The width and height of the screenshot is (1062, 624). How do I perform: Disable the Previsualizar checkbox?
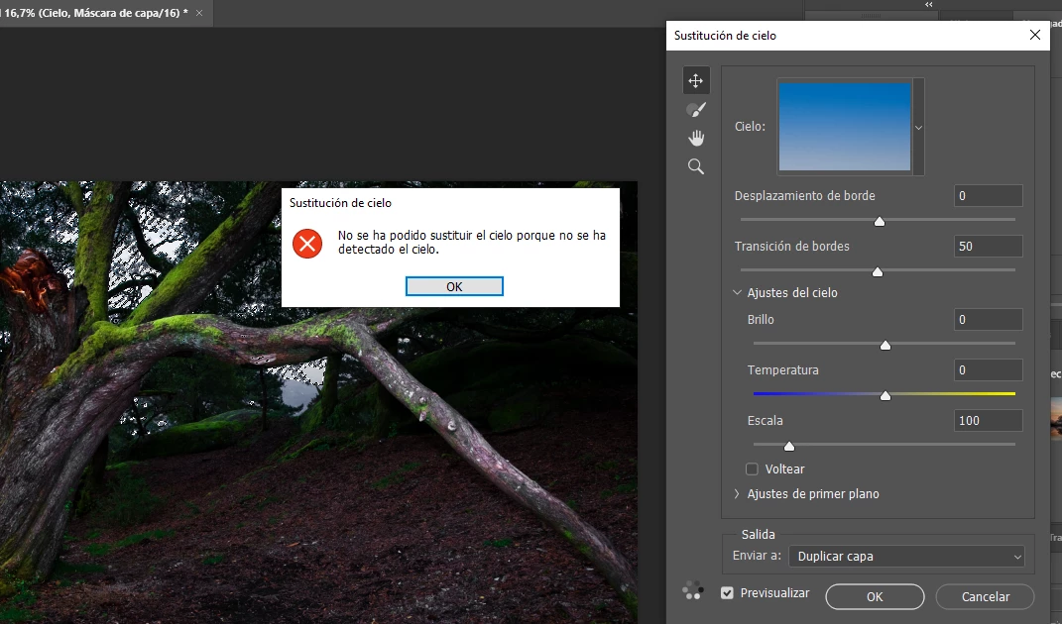pos(727,593)
